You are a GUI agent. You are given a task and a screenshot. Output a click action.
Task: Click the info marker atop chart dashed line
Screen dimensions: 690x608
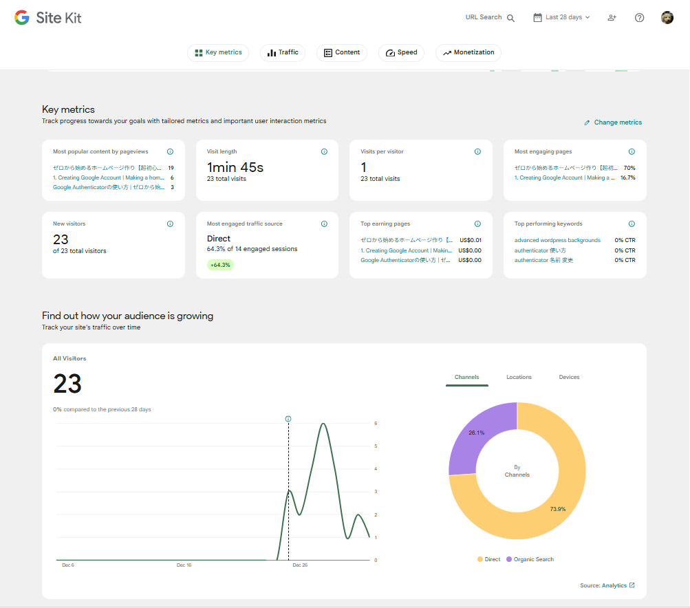[288, 419]
